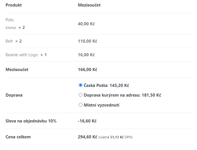Click the Sleva na objednávku 10% label
Viewport: 197px width, 150px height.
click(31, 121)
